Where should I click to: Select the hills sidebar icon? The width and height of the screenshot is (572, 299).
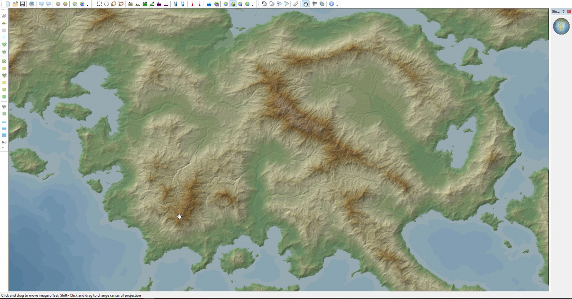(4, 23)
